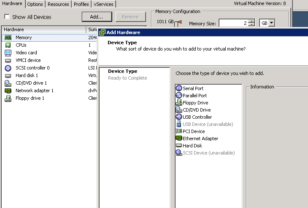Switch to the Options tab
Image resolution: width=308 pixels, height=208 pixels.
[35, 4]
